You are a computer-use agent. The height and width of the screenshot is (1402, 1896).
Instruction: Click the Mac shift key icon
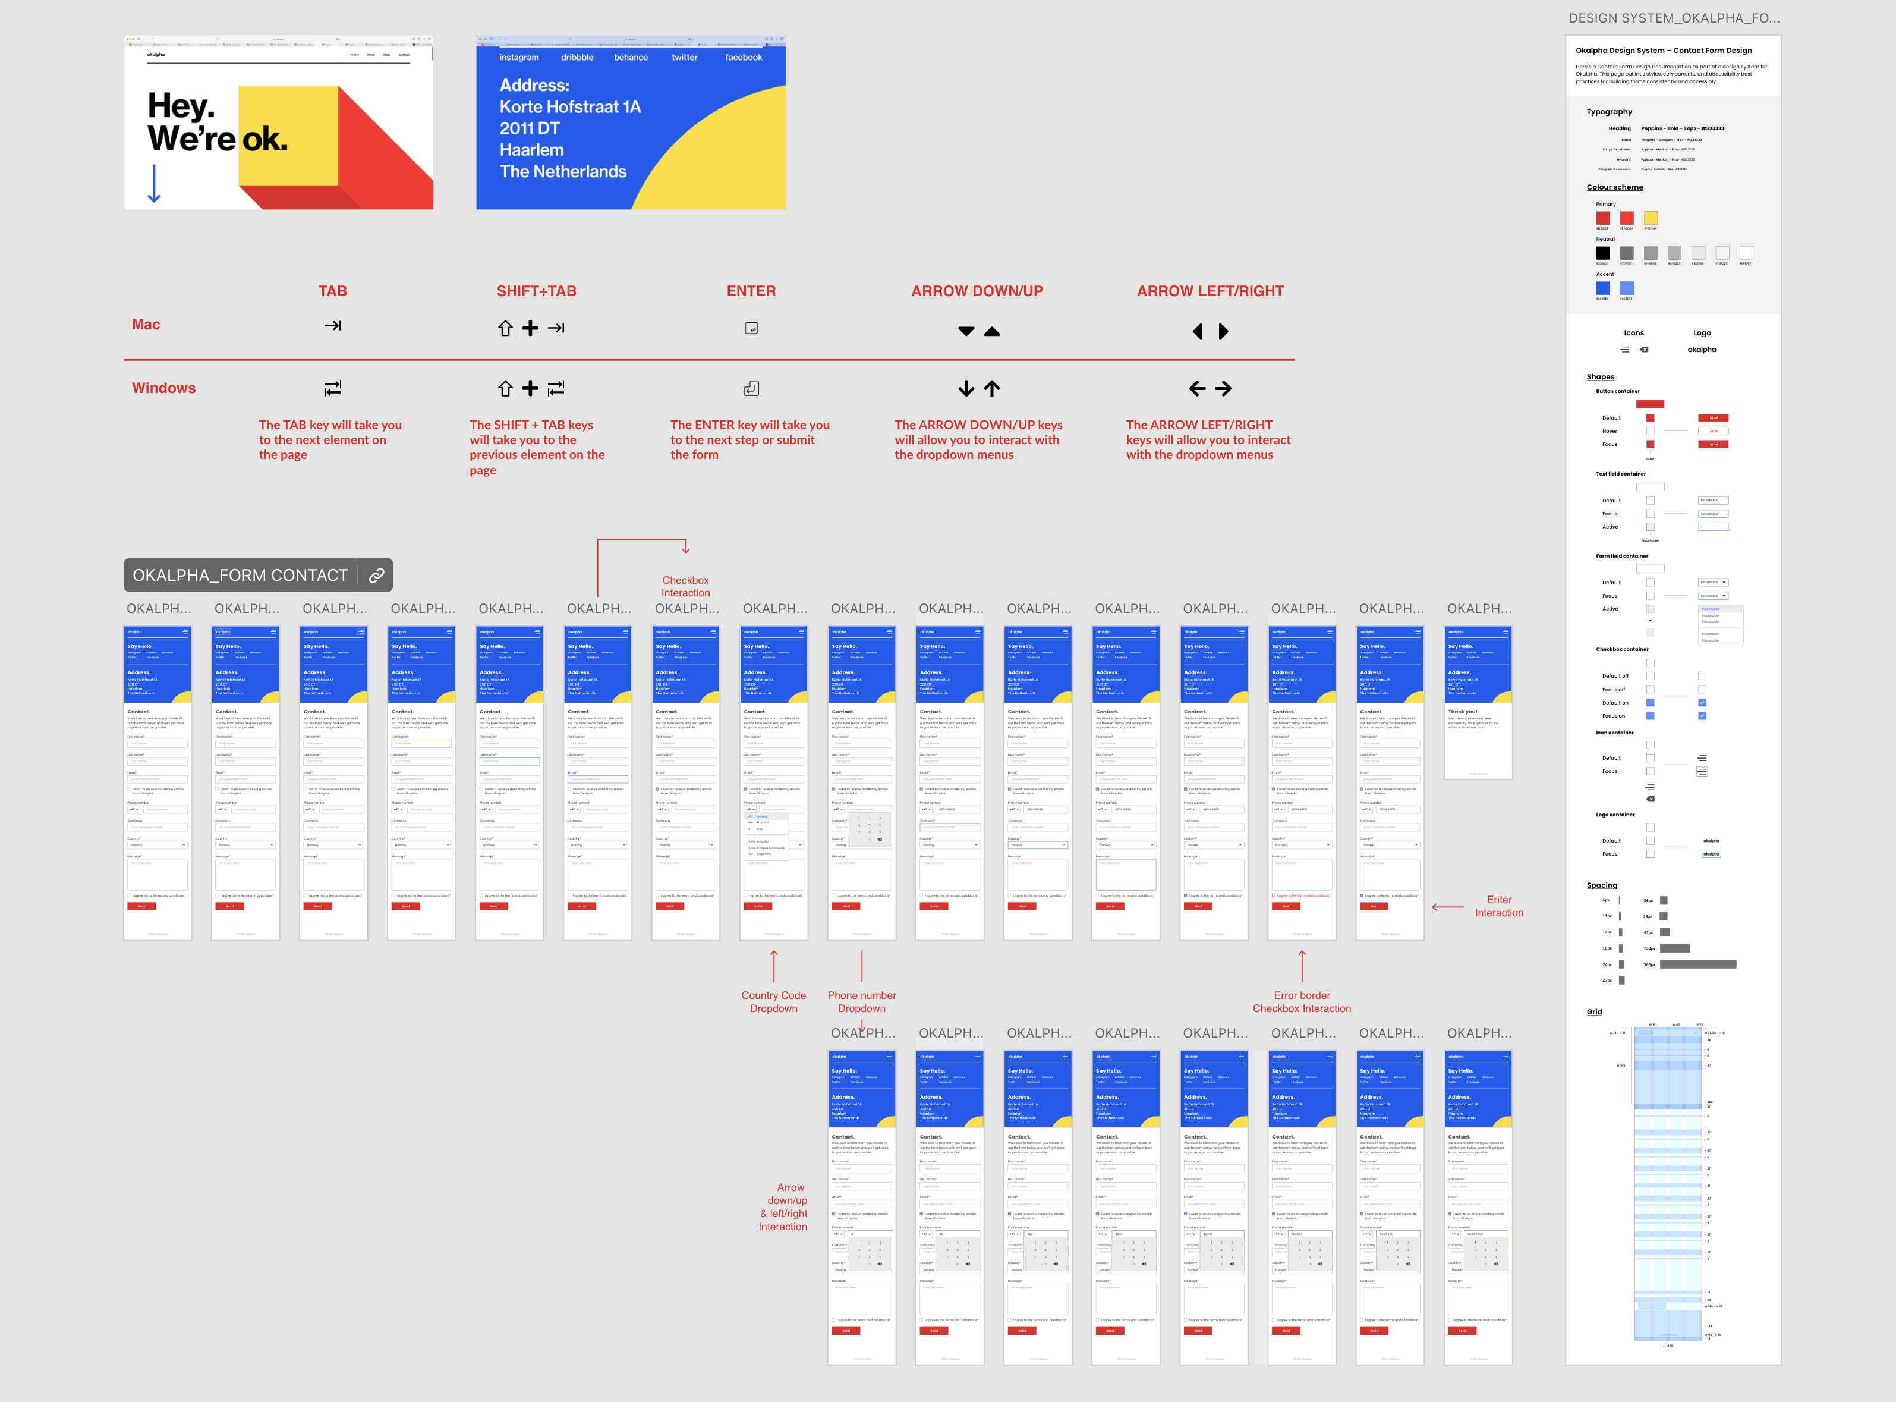[x=506, y=328]
